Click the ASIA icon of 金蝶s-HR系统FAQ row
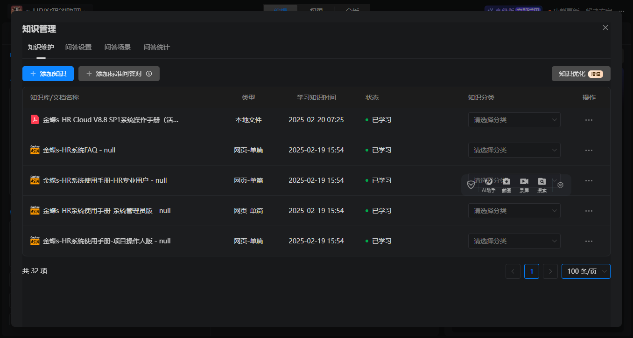The height and width of the screenshot is (338, 633). pos(35,150)
